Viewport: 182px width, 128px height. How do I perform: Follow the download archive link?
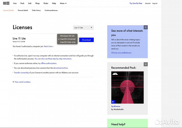pyautogui.click(x=60, y=68)
